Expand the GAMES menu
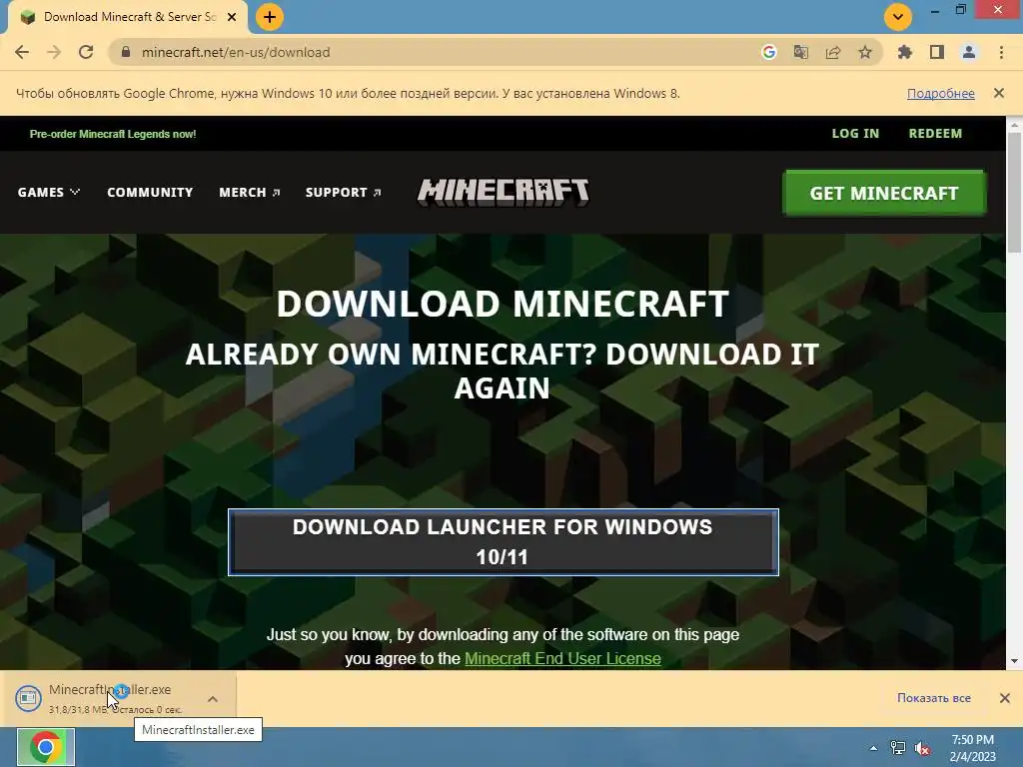The image size is (1023, 767). click(x=48, y=193)
